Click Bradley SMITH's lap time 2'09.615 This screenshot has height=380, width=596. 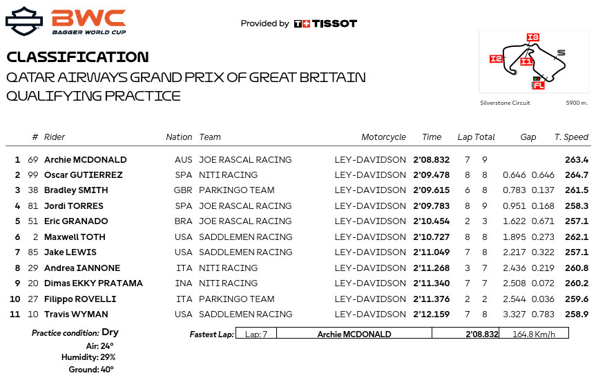coord(432,190)
